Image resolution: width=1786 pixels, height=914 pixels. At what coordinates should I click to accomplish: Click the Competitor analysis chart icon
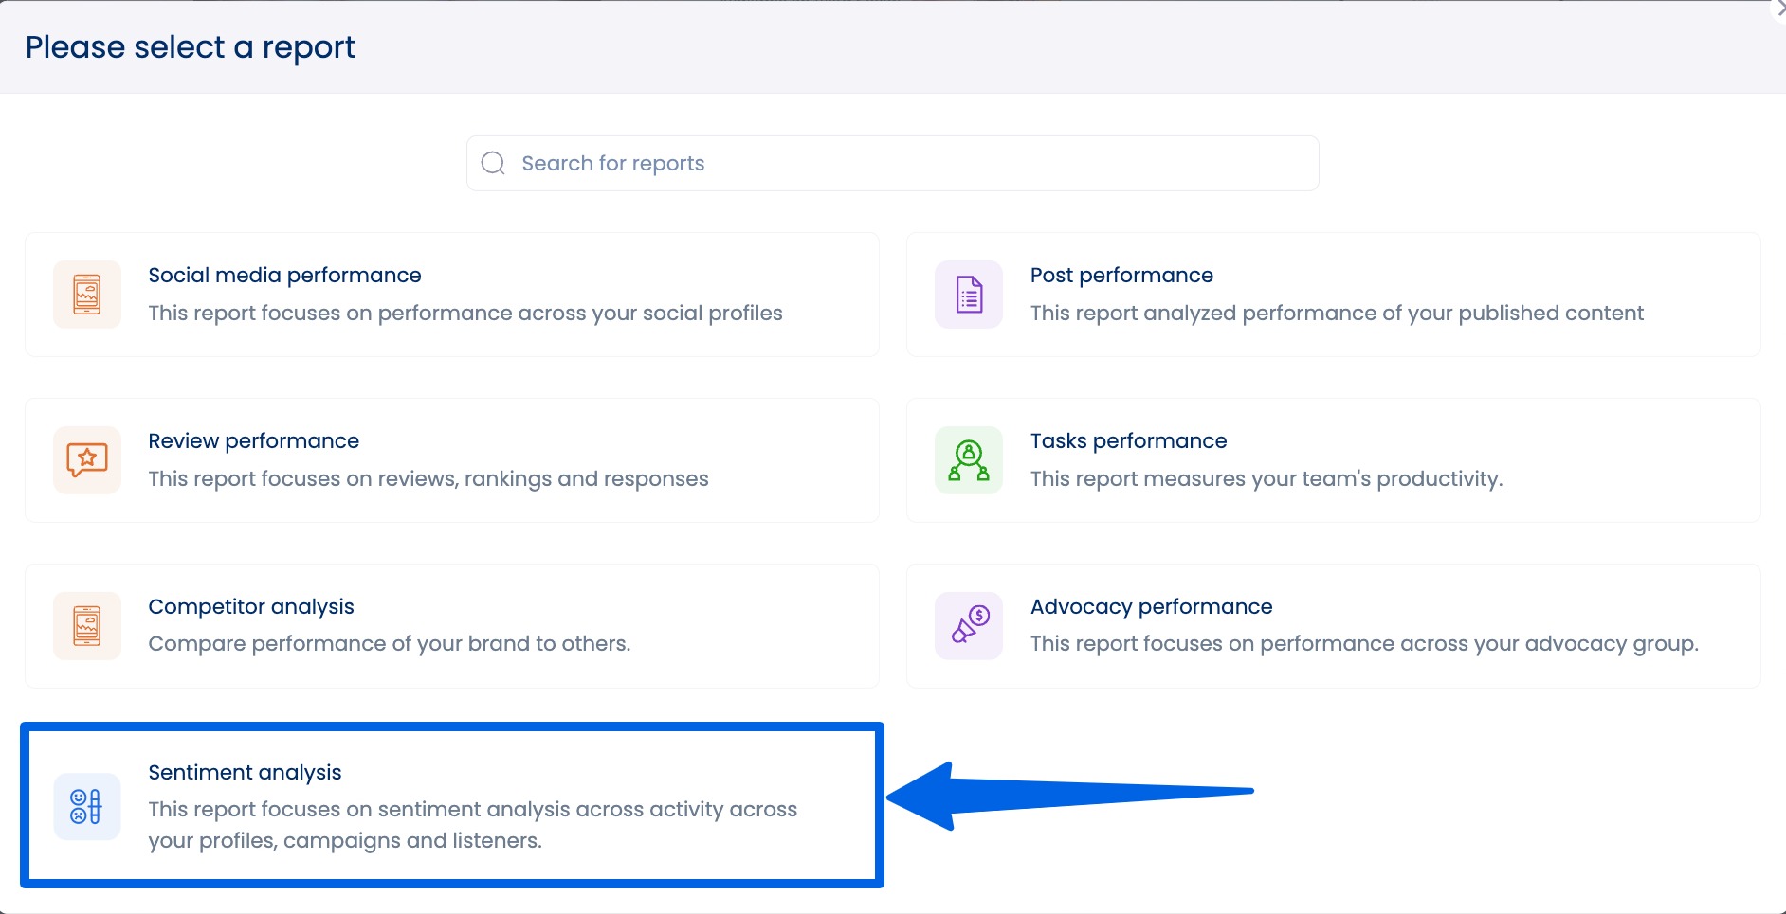(x=86, y=625)
